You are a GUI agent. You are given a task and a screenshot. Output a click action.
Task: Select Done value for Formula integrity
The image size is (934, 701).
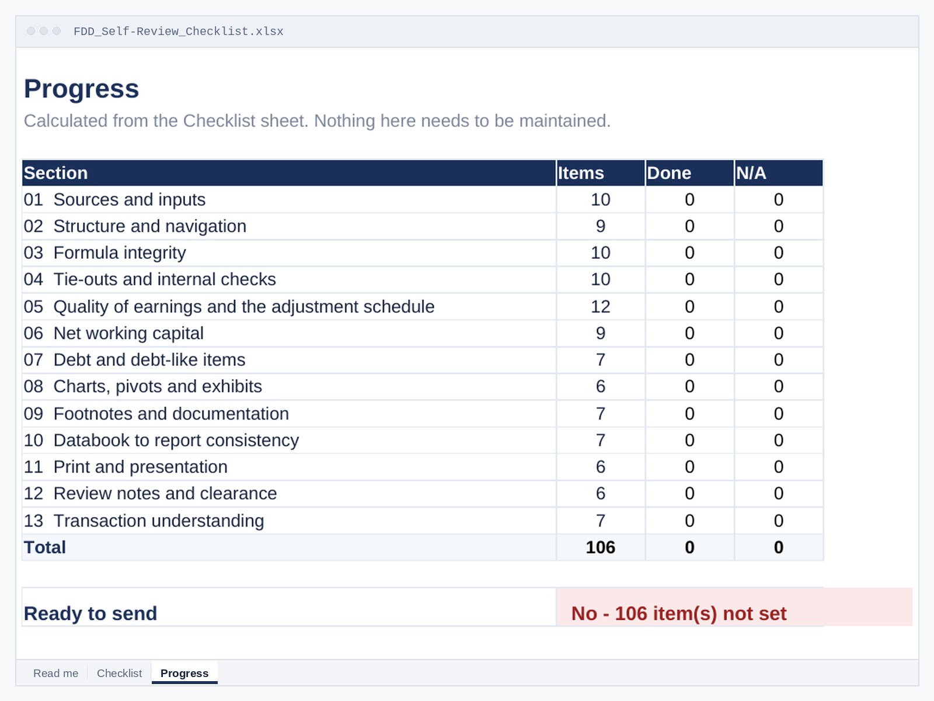[689, 253]
